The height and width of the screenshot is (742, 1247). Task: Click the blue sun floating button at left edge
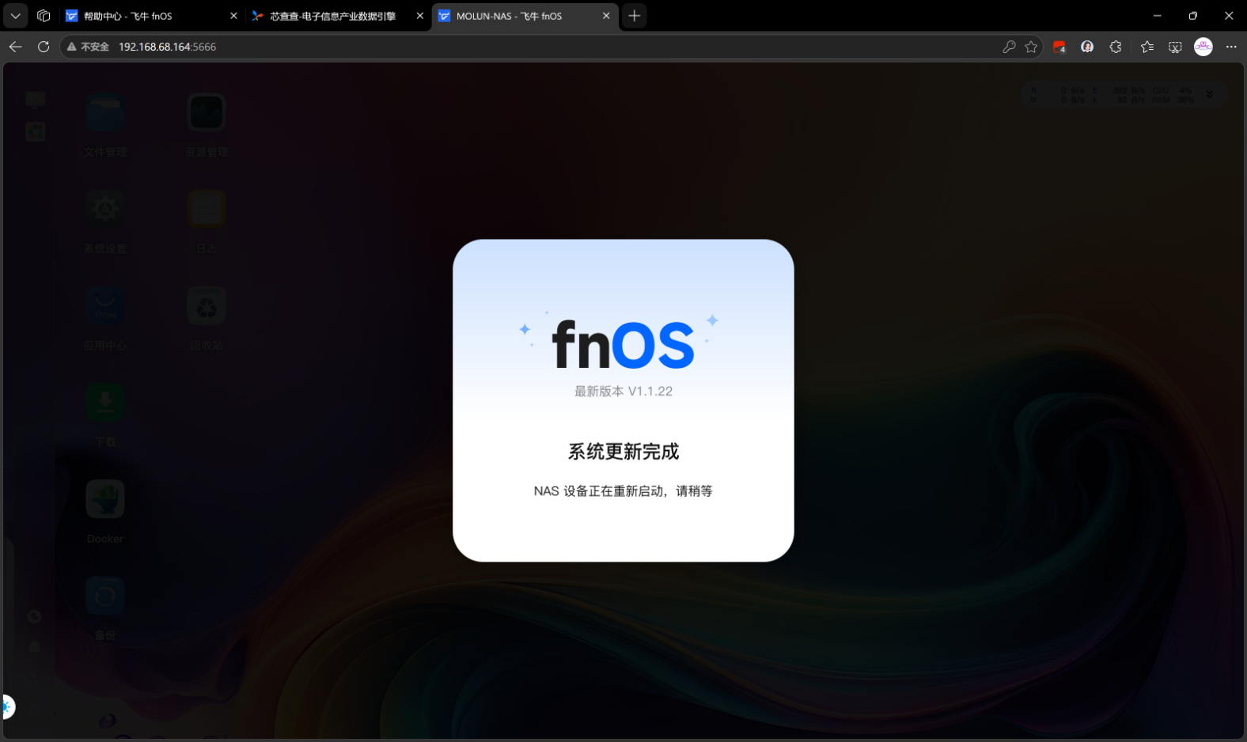tap(7, 706)
